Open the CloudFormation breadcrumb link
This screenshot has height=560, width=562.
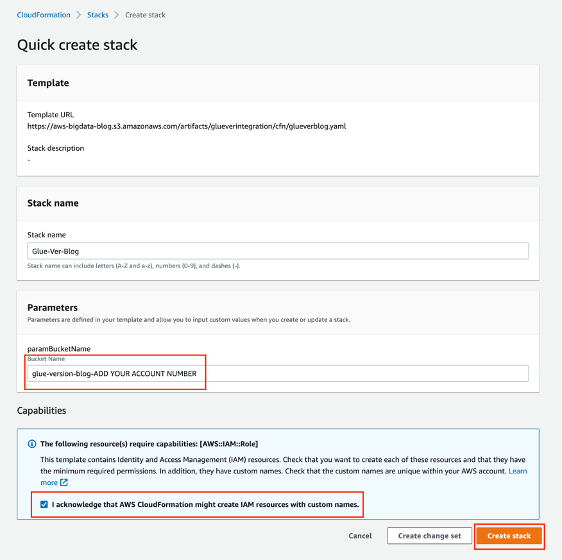(44, 15)
